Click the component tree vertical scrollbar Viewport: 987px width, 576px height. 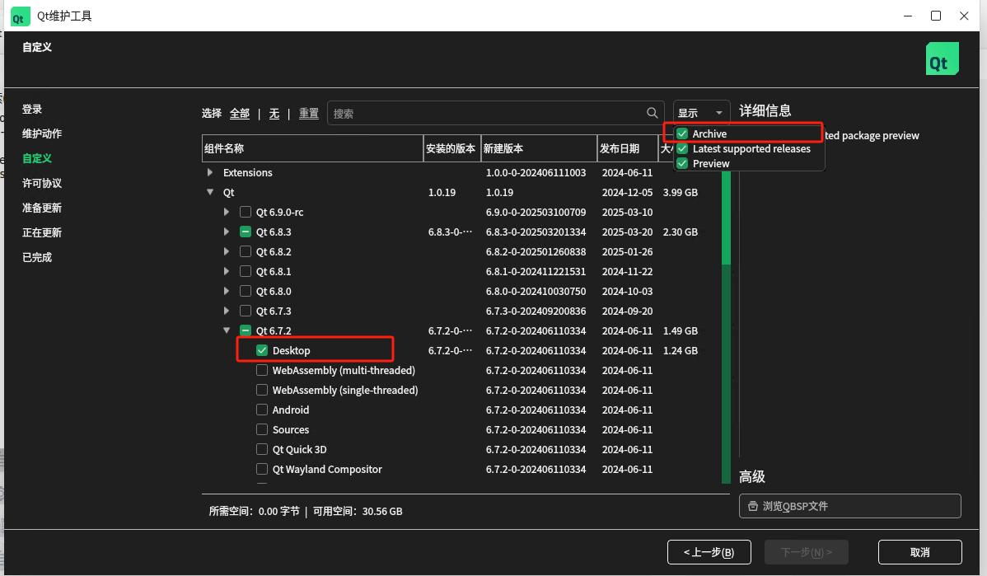pyautogui.click(x=726, y=326)
